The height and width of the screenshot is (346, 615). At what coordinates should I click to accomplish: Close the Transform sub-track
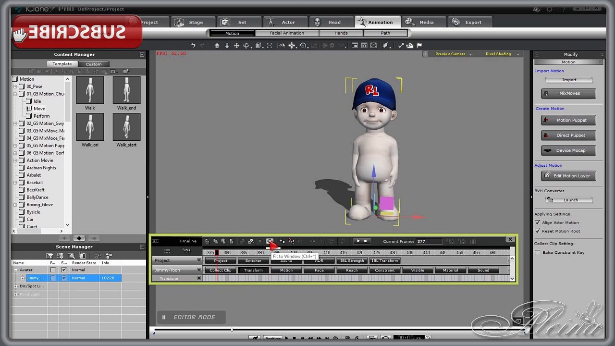[x=199, y=278]
